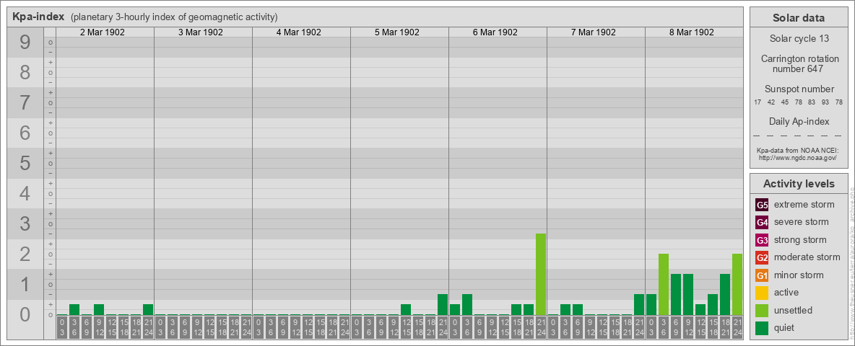The height and width of the screenshot is (346, 855).
Task: Click the 'Activity levels' panel heading
Action: click(x=799, y=184)
